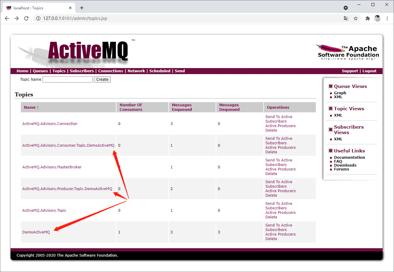The height and width of the screenshot is (272, 394).
Task: Open the Support link
Action: point(350,71)
